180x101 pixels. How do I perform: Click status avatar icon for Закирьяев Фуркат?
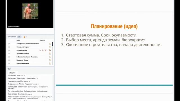(50, 47)
